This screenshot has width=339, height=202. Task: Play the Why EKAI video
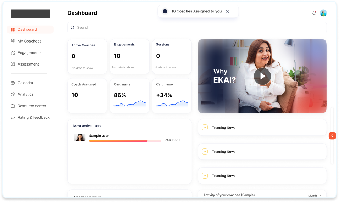coord(262,76)
